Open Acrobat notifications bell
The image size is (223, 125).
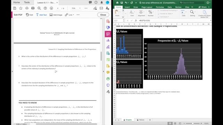click(x=101, y=2)
